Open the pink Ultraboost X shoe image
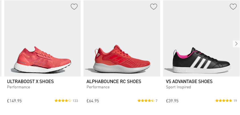This screenshot has height=115, width=240. (x=43, y=58)
